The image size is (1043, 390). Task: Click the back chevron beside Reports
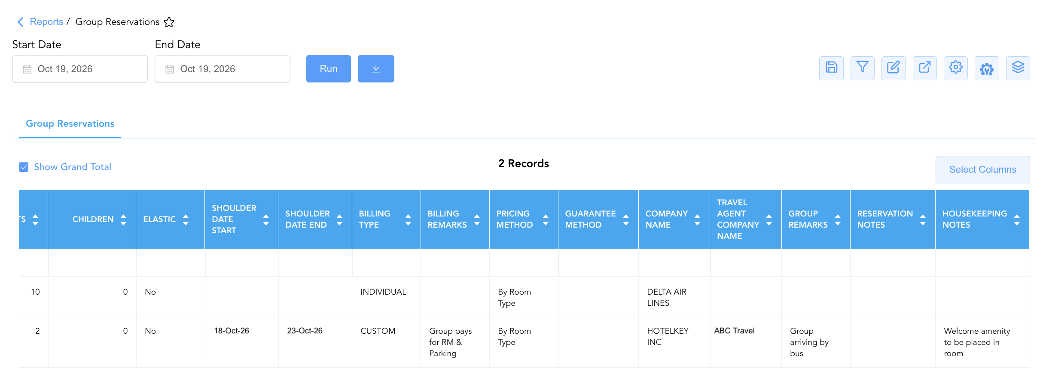pyautogui.click(x=20, y=22)
